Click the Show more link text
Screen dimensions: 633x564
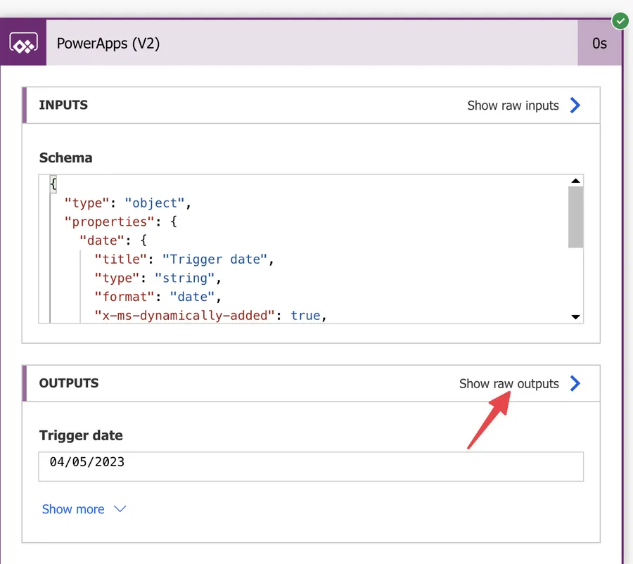pyautogui.click(x=73, y=509)
